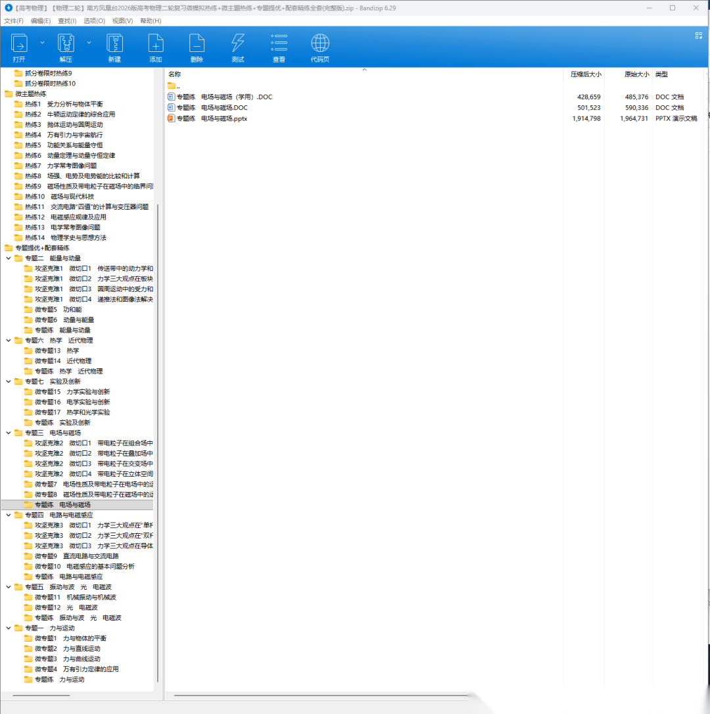710x714 pixels.
Task: Open the 文件(F) menu
Action: [14, 21]
